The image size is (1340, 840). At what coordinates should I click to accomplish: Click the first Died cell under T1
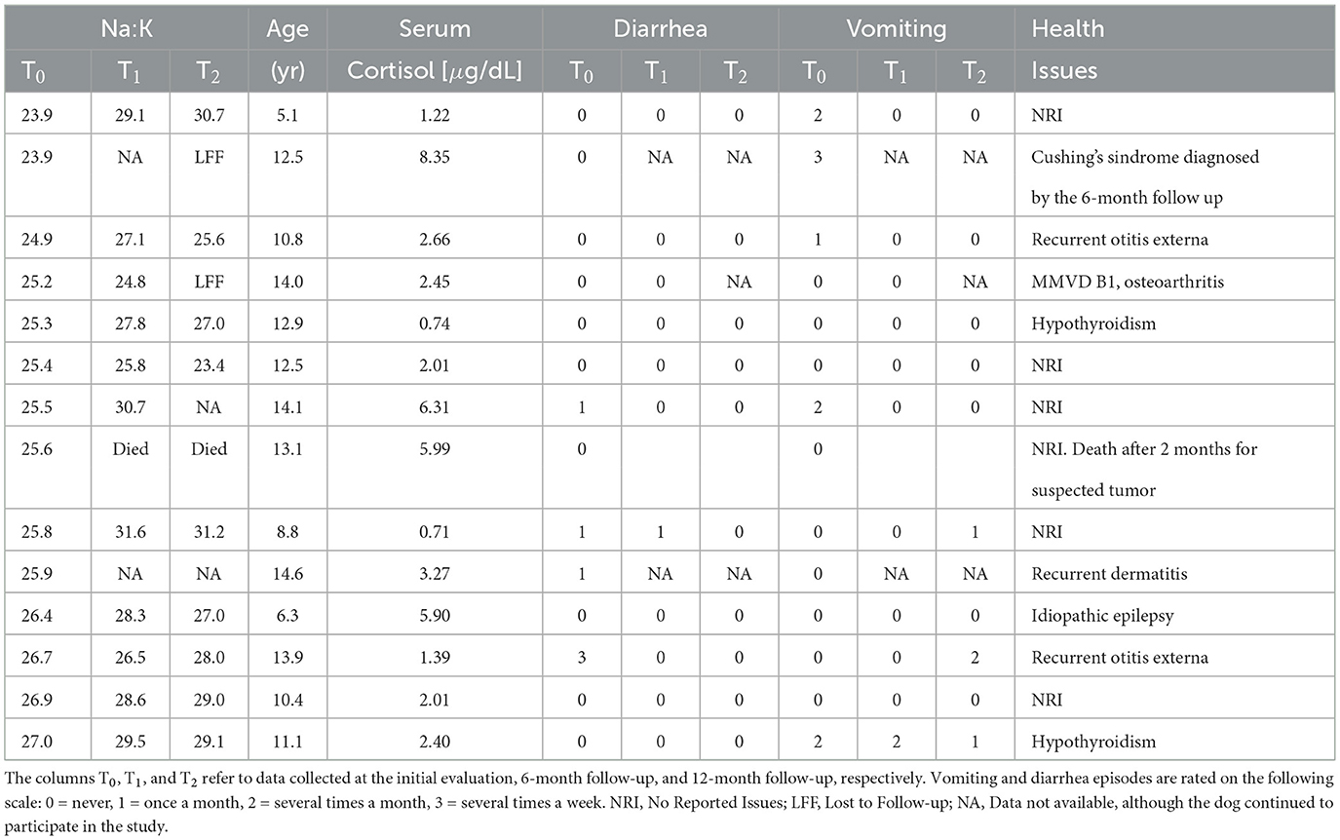coord(131,448)
